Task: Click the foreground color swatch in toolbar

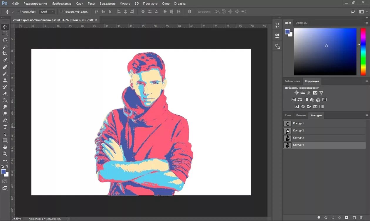Action: coord(4,172)
